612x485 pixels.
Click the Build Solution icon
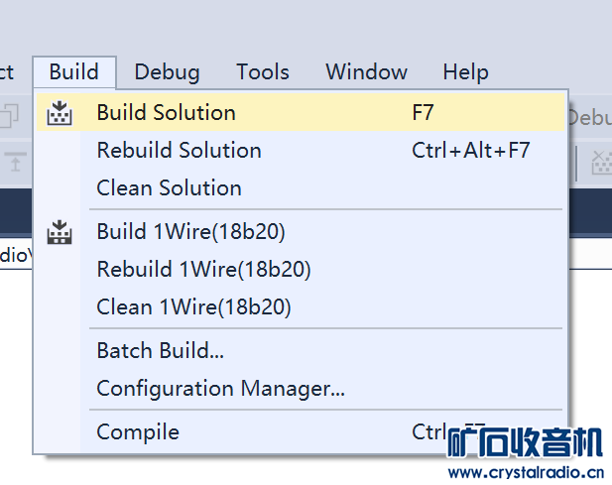pyautogui.click(x=61, y=113)
